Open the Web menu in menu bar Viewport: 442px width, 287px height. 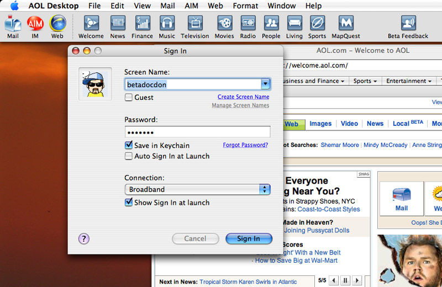(215, 6)
